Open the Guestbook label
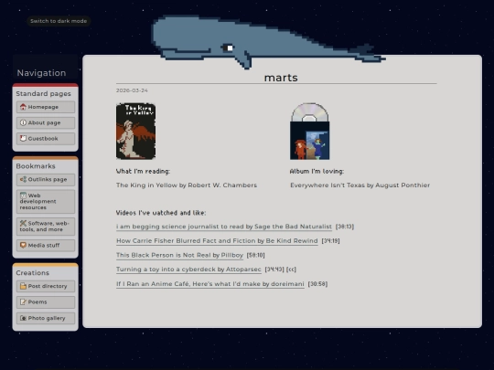The height and width of the screenshot is (370, 494). [x=43, y=139]
